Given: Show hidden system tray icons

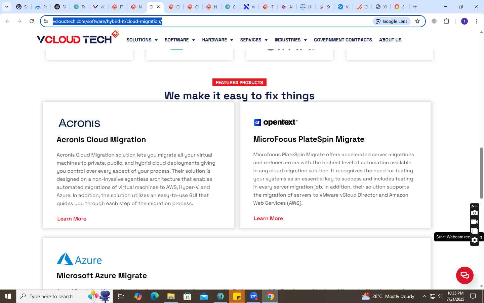Looking at the screenshot, I should point(424,296).
